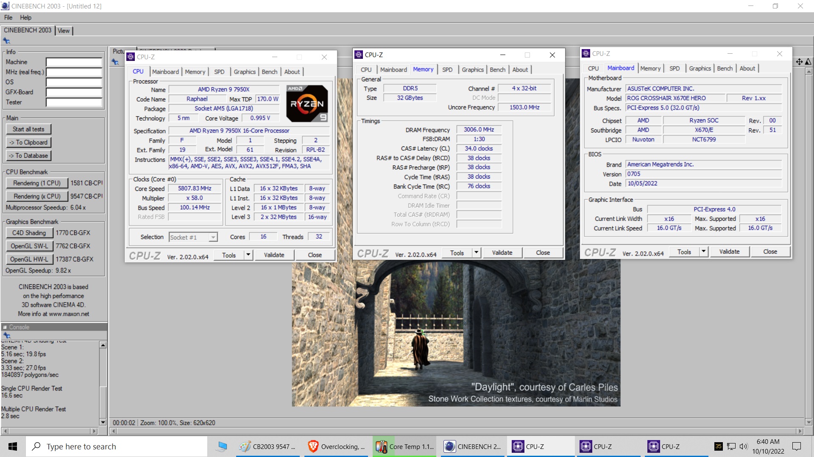Viewport: 814px width, 457px height.
Task: Click the move cross icon at viewport corner
Action: tap(799, 62)
